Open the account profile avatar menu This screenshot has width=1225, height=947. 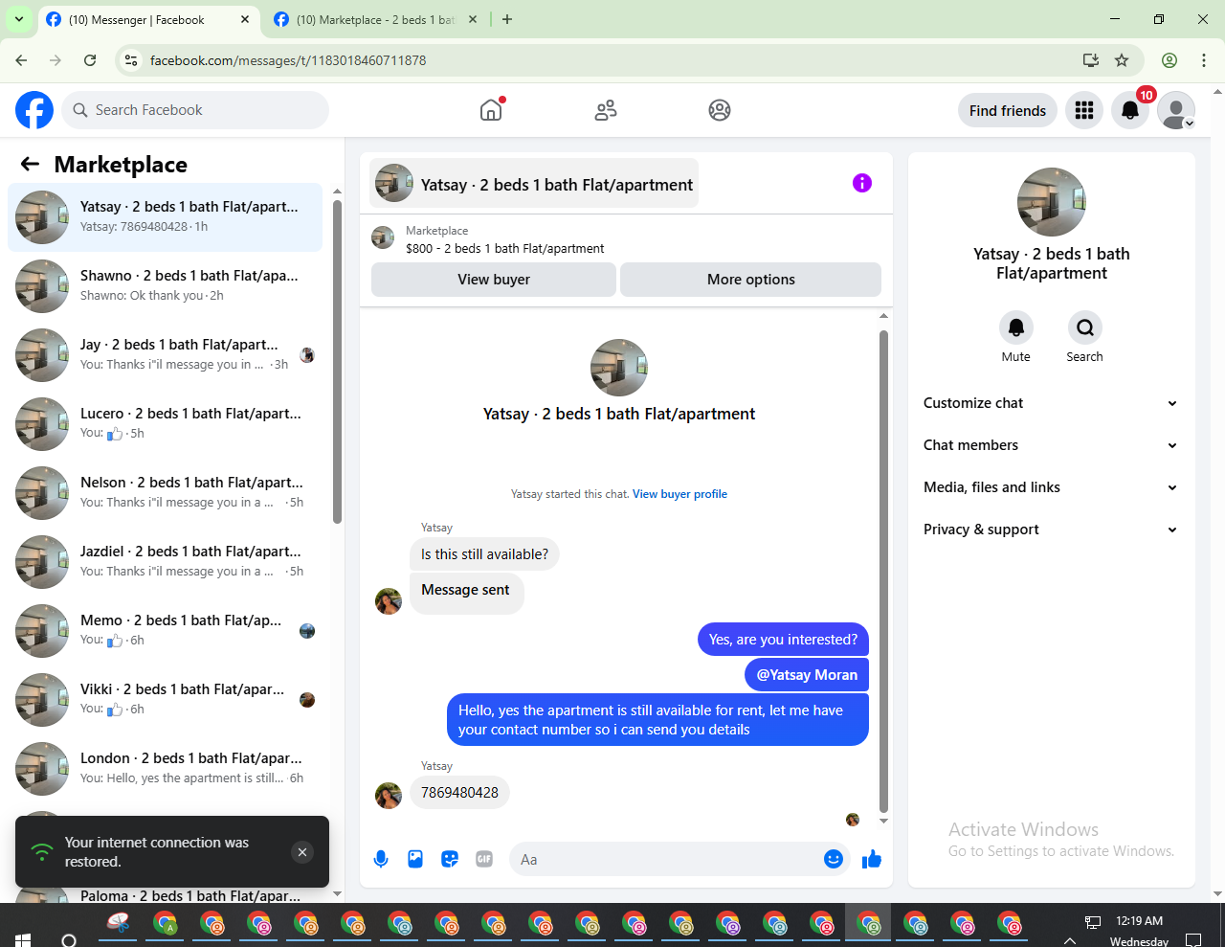(1176, 110)
